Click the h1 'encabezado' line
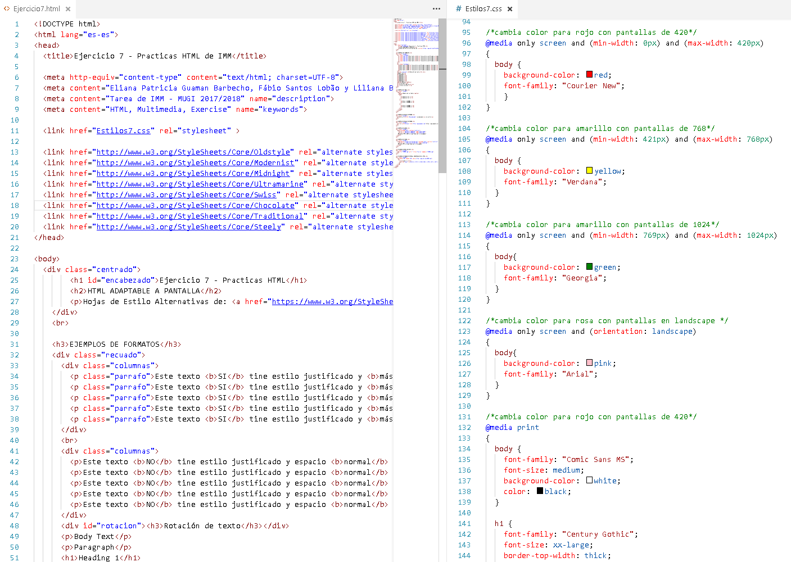The height and width of the screenshot is (562, 791). coord(188,280)
